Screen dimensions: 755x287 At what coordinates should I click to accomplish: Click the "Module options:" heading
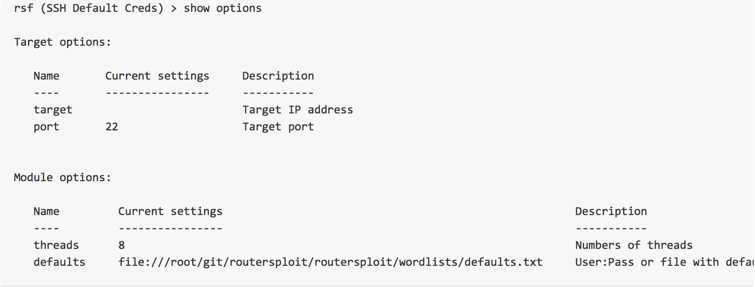pyautogui.click(x=62, y=178)
